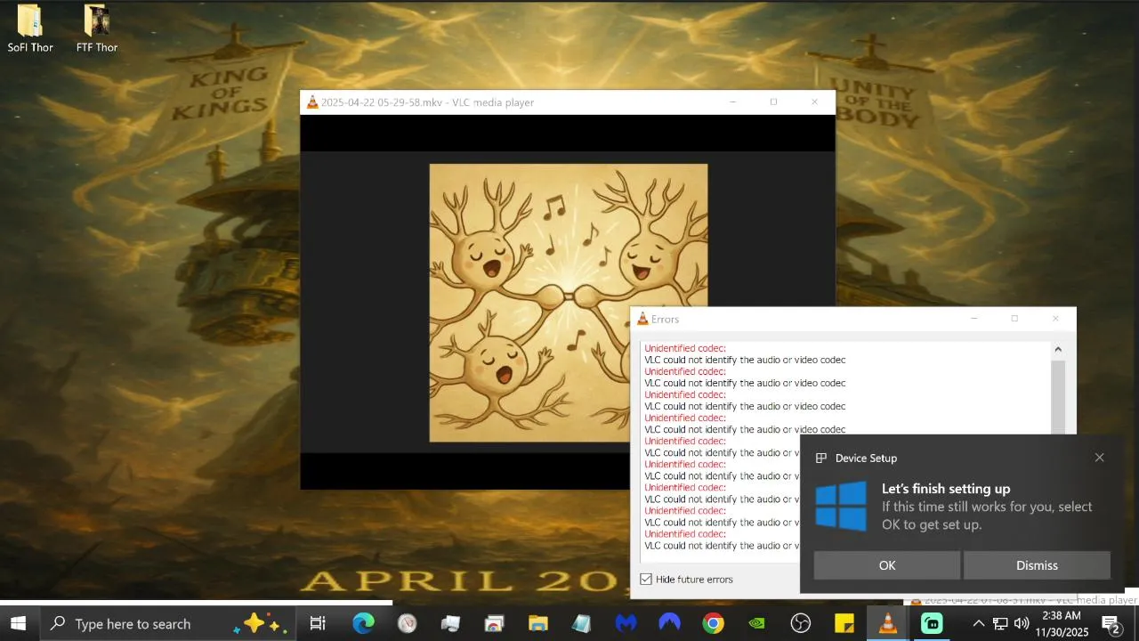Launch Google Chrome from taskbar
Viewport: 1139px width, 641px height.
[x=713, y=624]
